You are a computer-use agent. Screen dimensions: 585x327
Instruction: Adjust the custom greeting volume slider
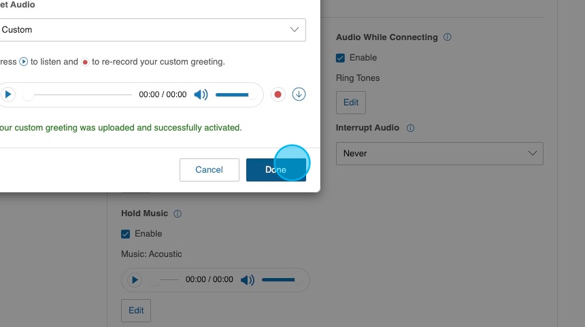[233, 94]
